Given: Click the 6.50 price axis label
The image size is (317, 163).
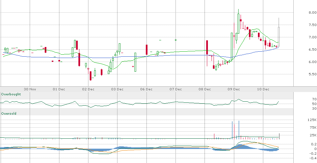Looking at the screenshot, I should [313, 49].
